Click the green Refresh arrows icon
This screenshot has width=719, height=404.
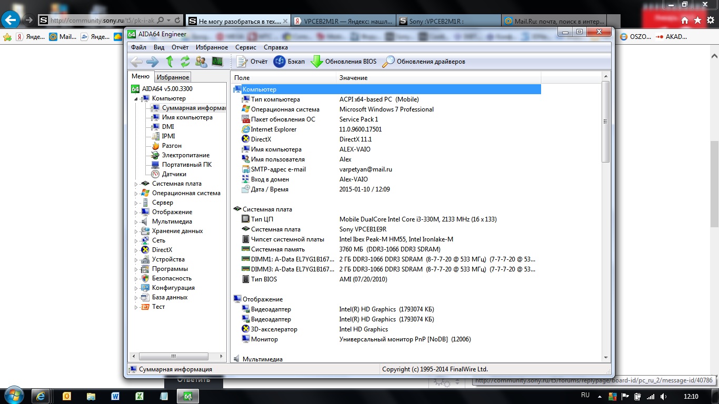pos(185,62)
